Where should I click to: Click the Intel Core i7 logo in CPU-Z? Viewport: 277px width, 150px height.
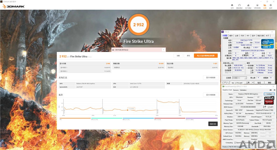[268, 44]
